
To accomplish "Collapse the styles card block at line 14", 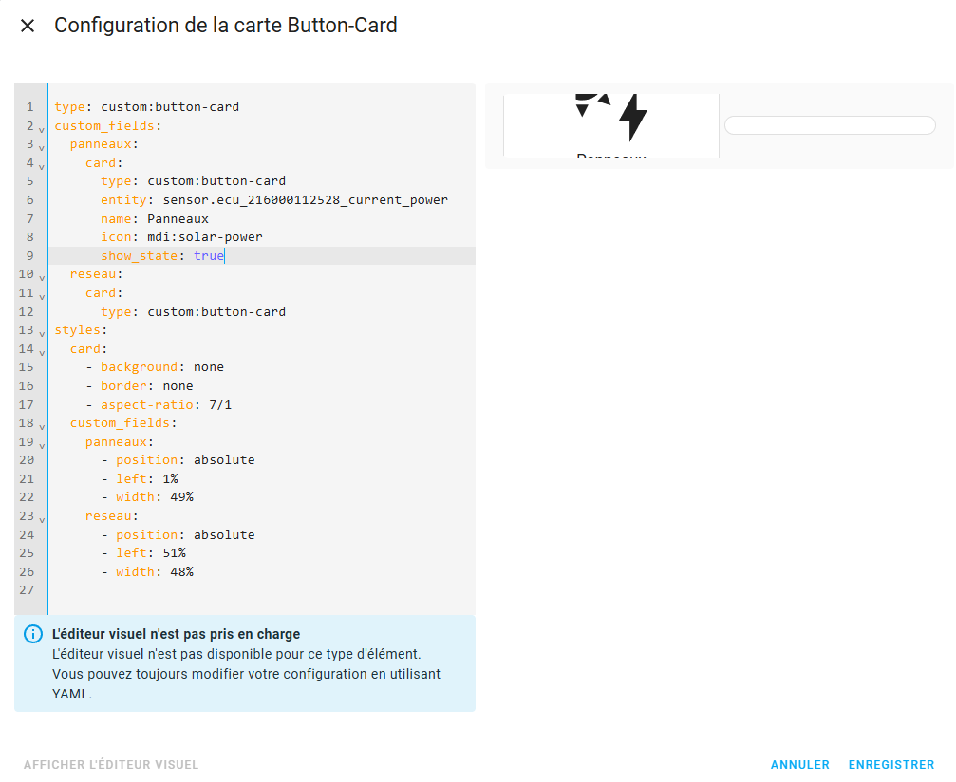I will click(x=42, y=351).
